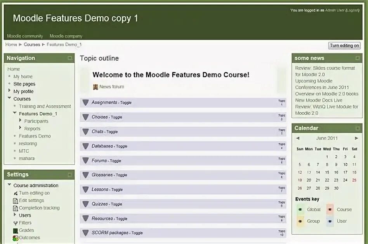The height and width of the screenshot is (244, 368).
Task: Expand the Glossaries topic toggle
Action: (85, 175)
